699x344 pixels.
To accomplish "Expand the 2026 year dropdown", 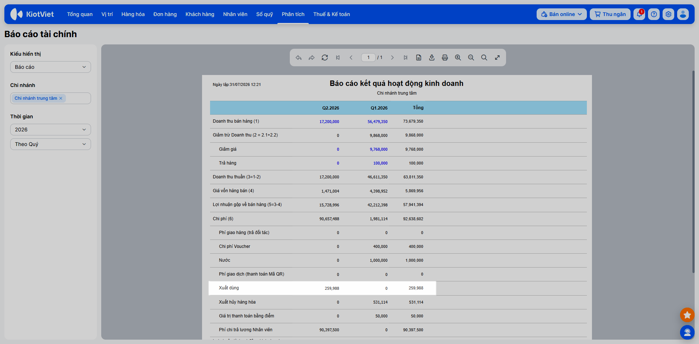I will tap(51, 130).
